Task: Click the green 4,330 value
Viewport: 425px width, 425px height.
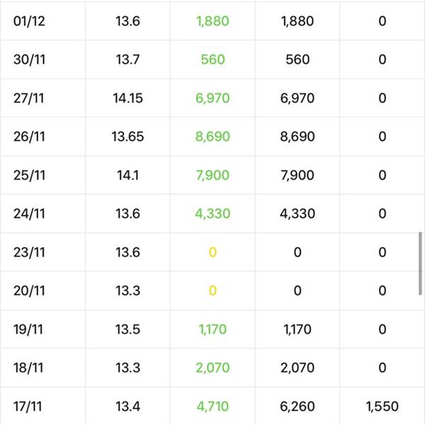Action: (x=212, y=214)
